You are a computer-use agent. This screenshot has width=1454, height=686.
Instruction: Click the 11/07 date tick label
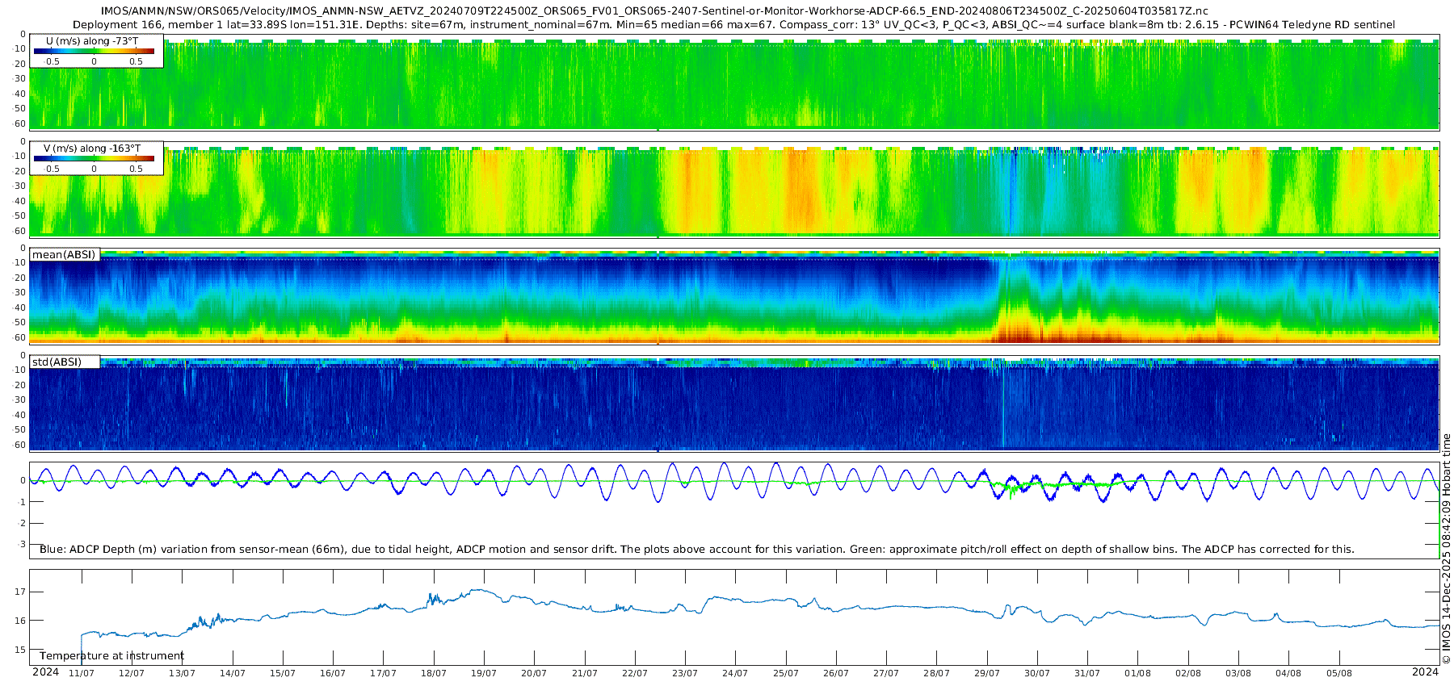coord(81,673)
